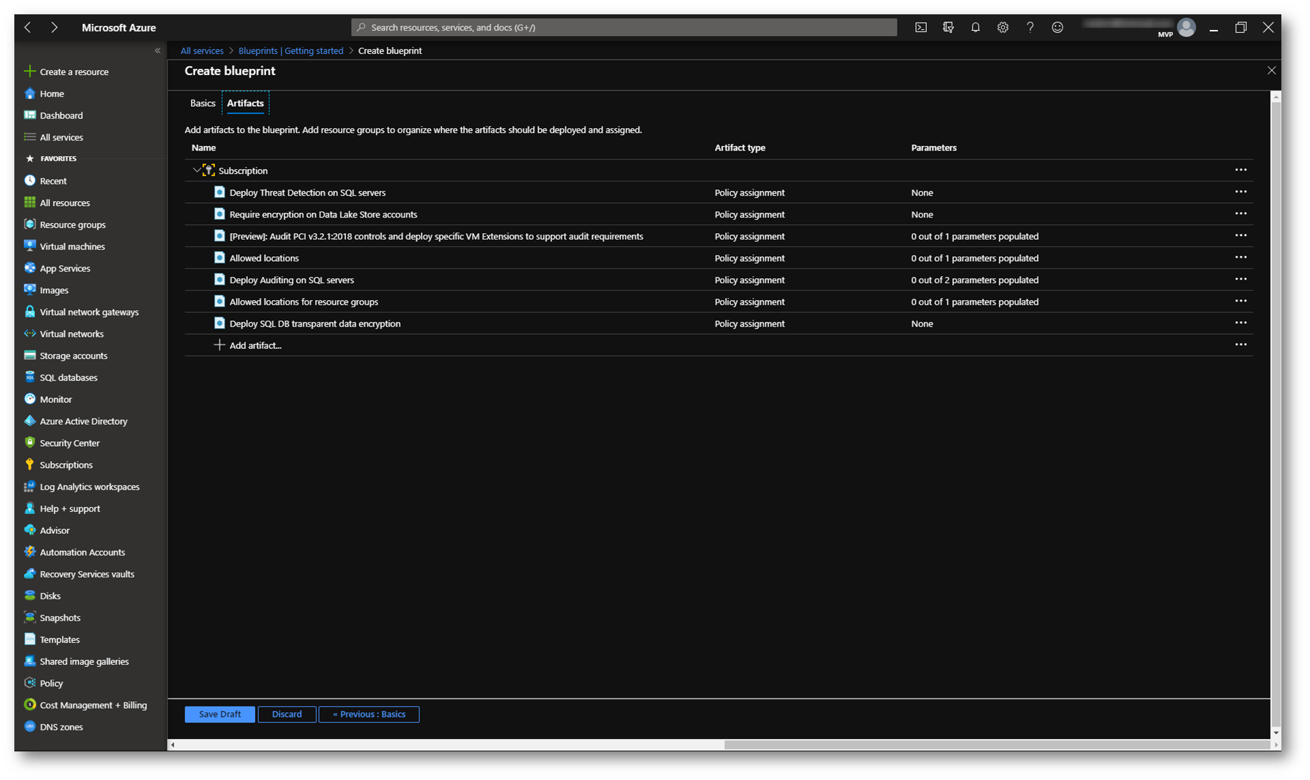Open SQL databases in the sidebar
1310x780 pixels.
pyautogui.click(x=61, y=377)
